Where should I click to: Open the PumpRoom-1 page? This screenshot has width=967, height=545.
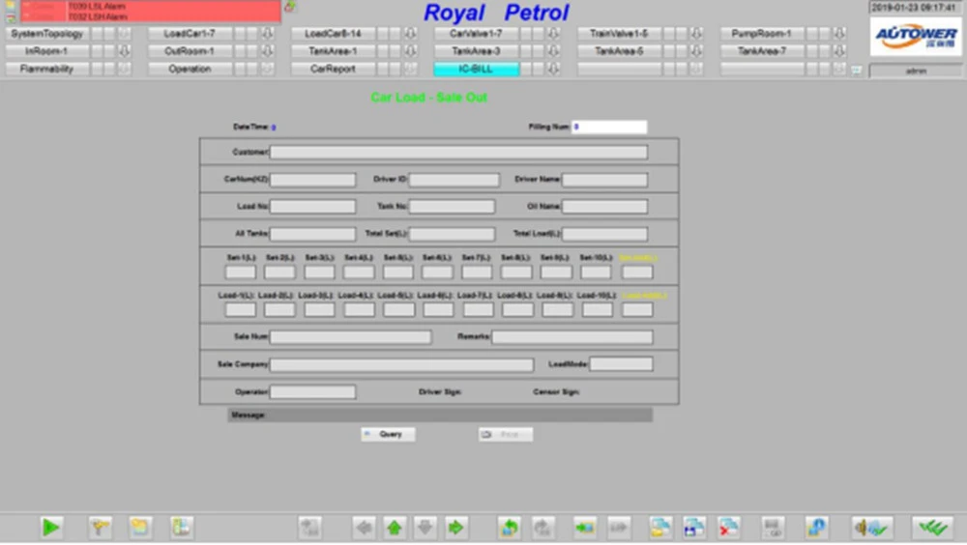762,33
